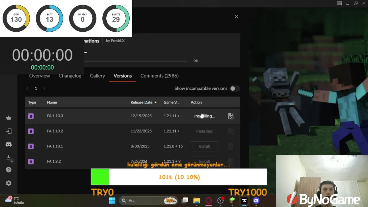Open File Explorer from the taskbar
Viewport: 368px width, 207px height.
[197, 200]
